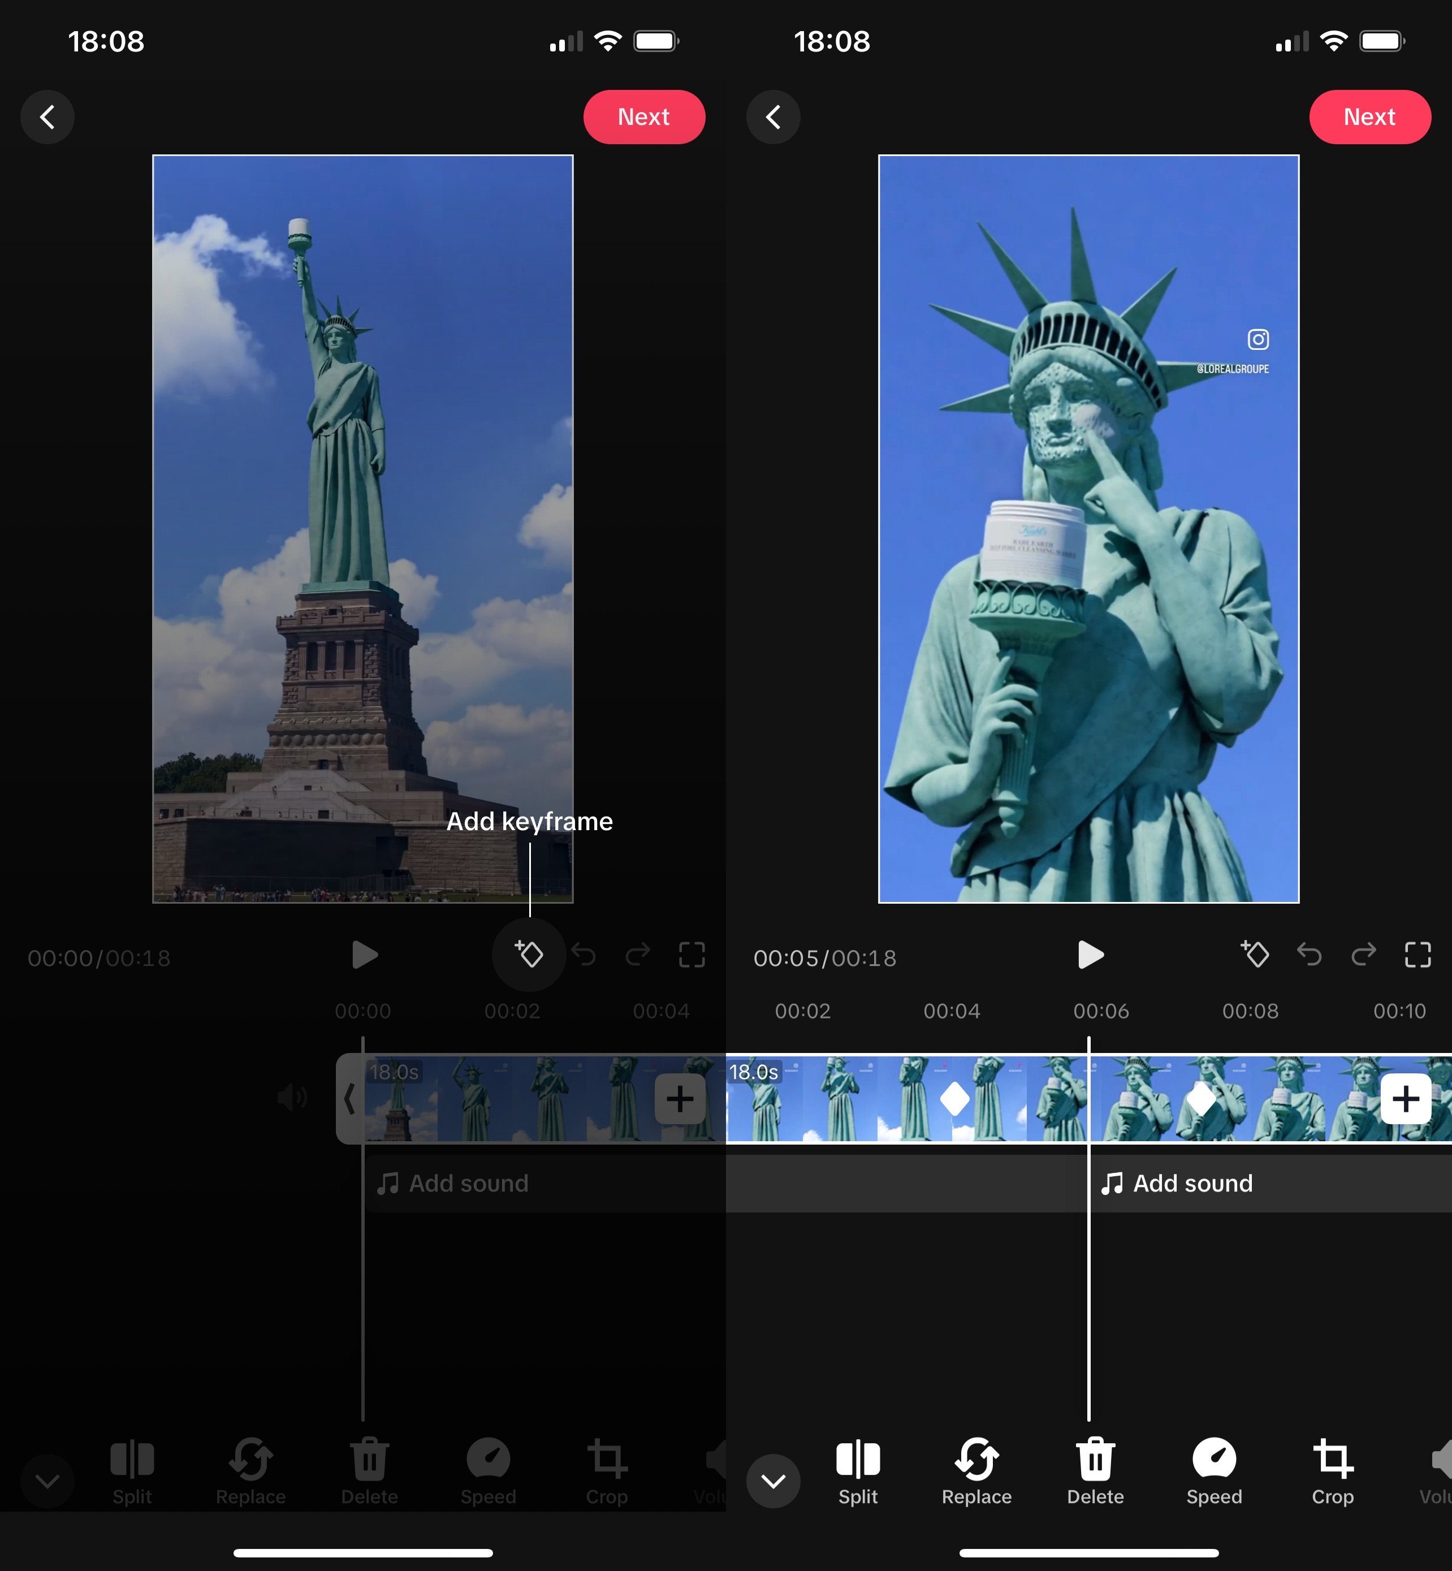Enter fullscreen preview in right screen
This screenshot has height=1571, width=1452.
coord(1418,955)
